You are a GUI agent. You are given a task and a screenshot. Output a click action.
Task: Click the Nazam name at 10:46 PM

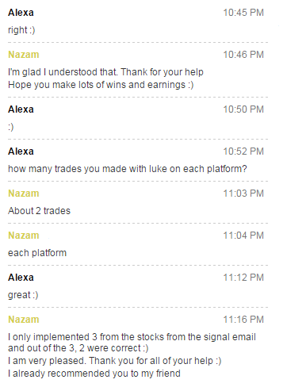click(x=24, y=55)
